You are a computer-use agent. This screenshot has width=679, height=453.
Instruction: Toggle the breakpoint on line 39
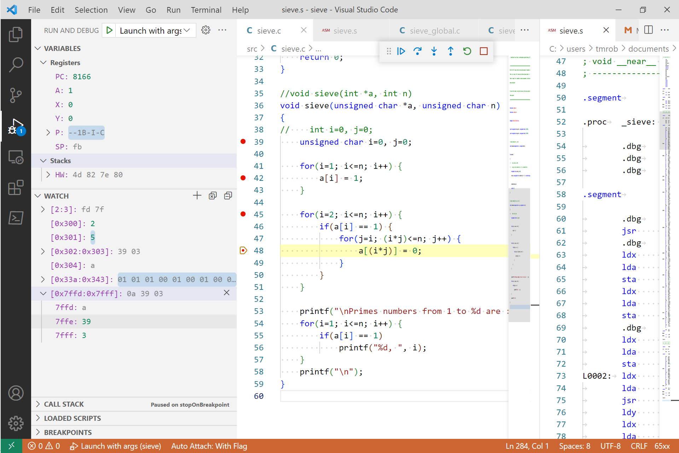(243, 142)
